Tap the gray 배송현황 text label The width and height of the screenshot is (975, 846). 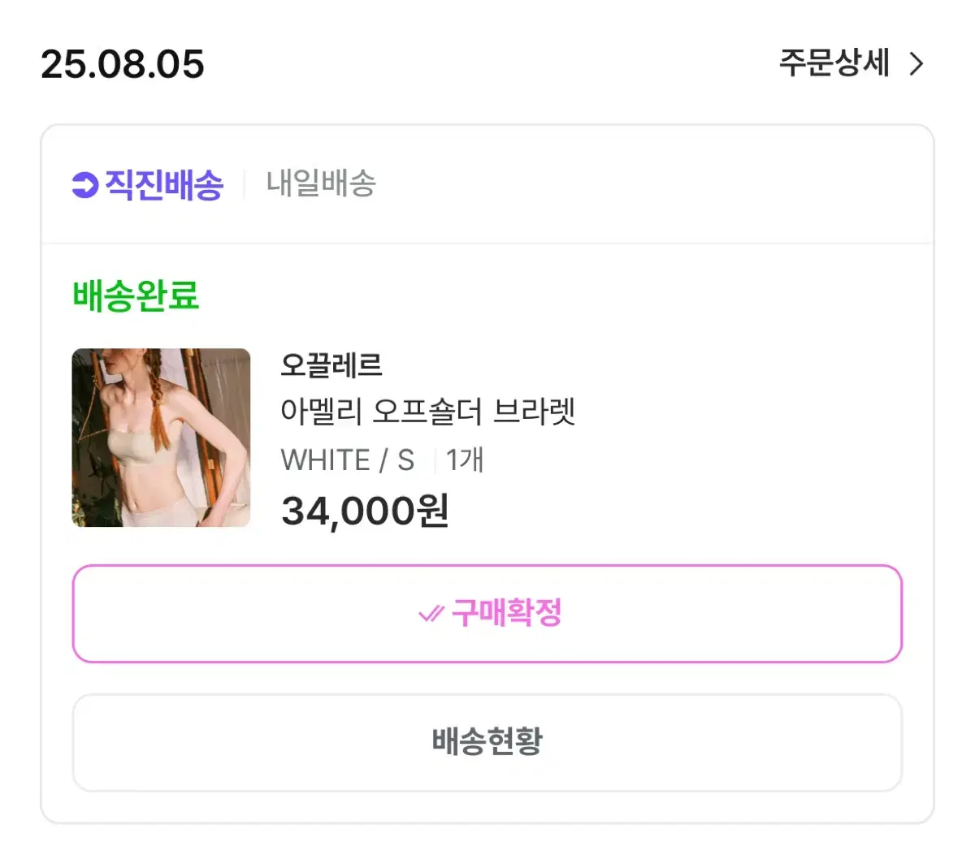pos(487,741)
